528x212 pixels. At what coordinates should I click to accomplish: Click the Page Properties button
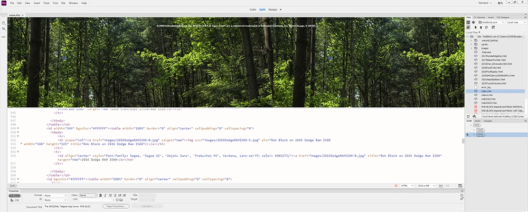tap(116, 206)
